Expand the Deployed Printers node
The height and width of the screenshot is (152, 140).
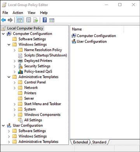click(x=15, y=61)
